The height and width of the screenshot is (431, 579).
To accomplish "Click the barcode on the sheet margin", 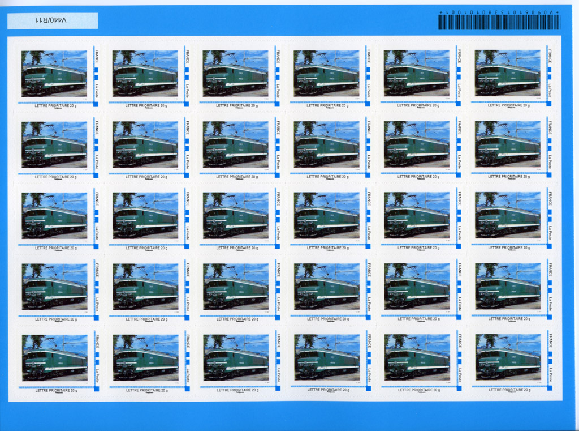I will tap(499, 22).
